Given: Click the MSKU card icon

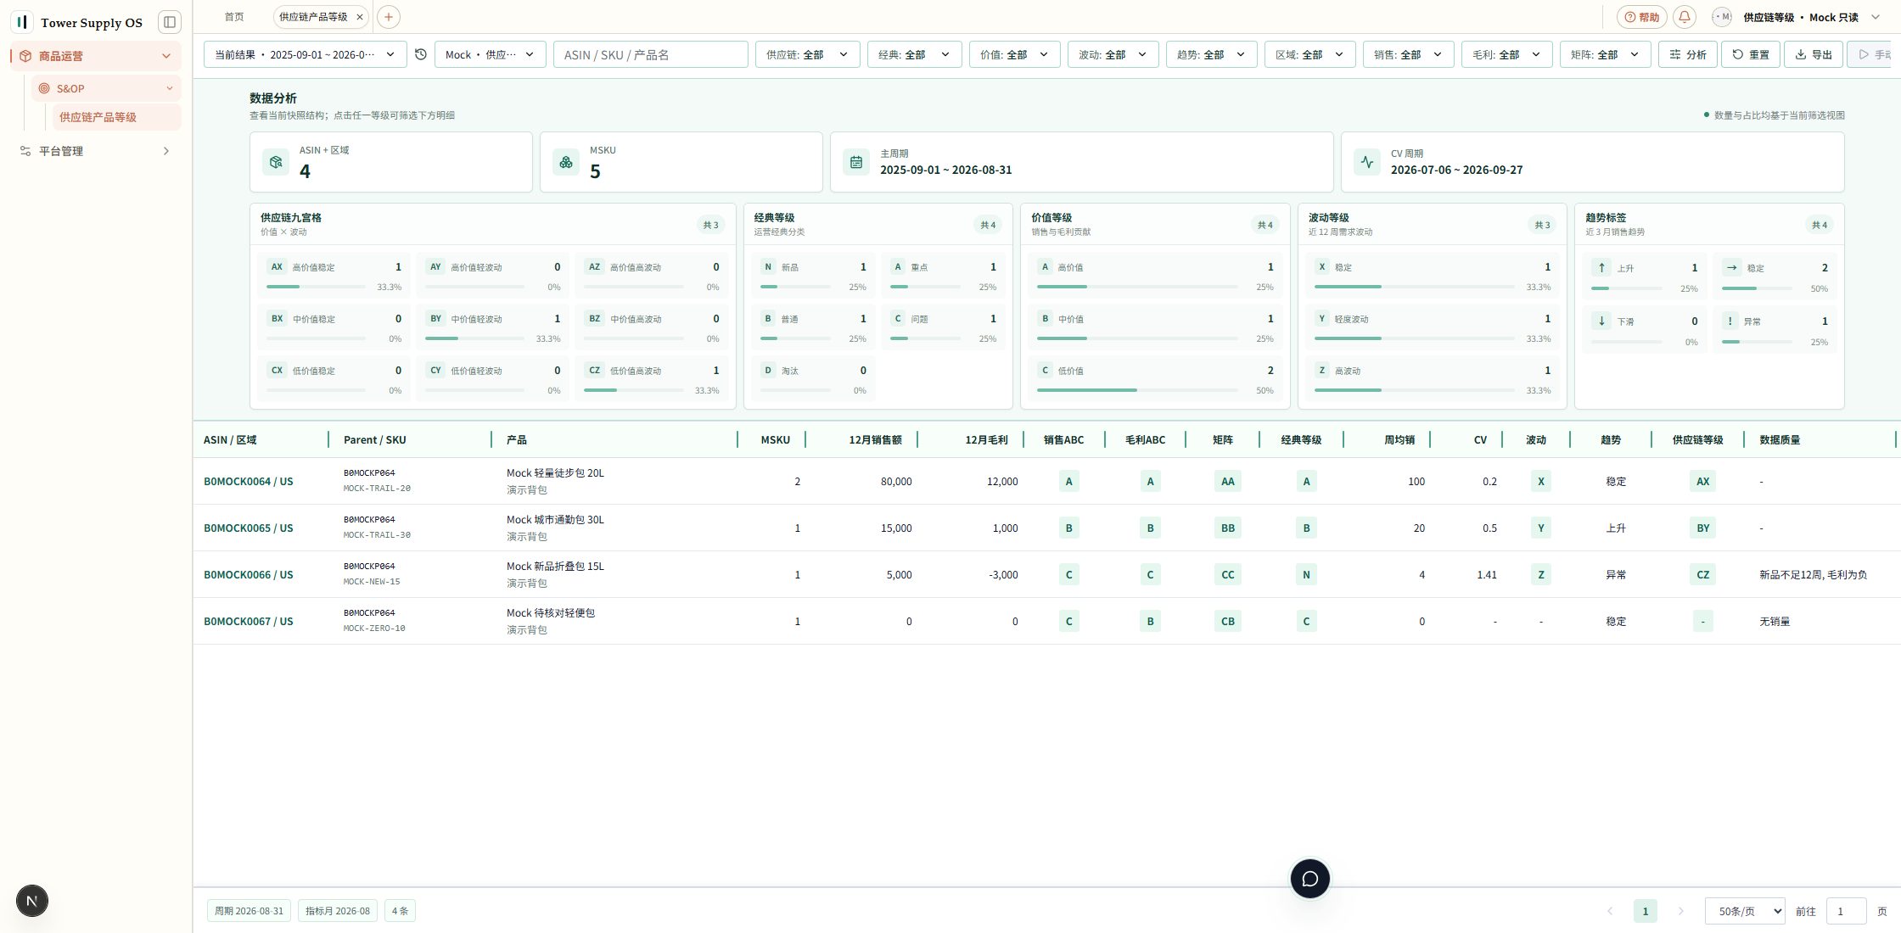Looking at the screenshot, I should point(566,162).
